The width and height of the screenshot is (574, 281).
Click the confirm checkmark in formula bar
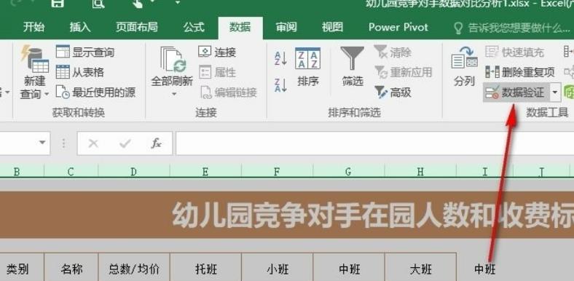pos(125,143)
